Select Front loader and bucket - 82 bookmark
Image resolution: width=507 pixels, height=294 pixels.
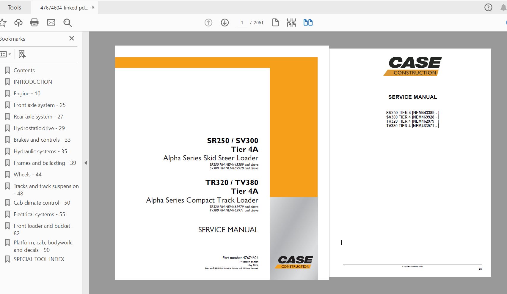point(44,230)
